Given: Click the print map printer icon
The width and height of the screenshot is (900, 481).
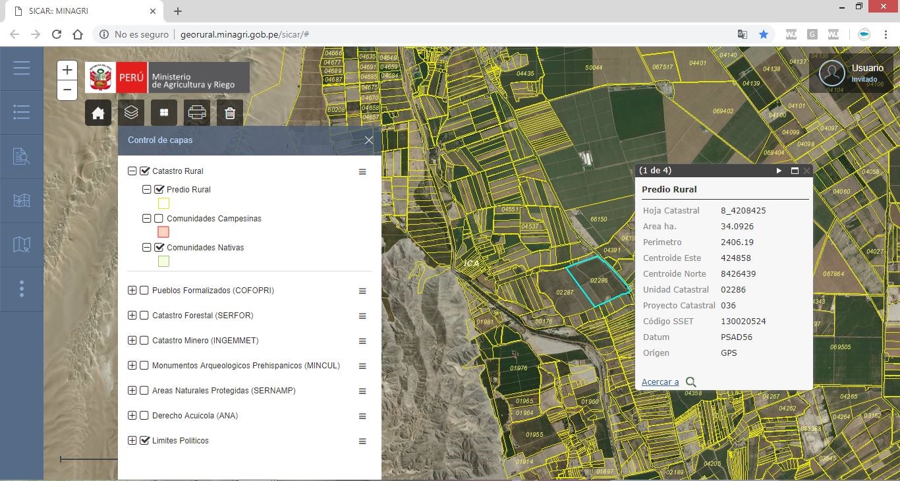Looking at the screenshot, I should pos(197,113).
